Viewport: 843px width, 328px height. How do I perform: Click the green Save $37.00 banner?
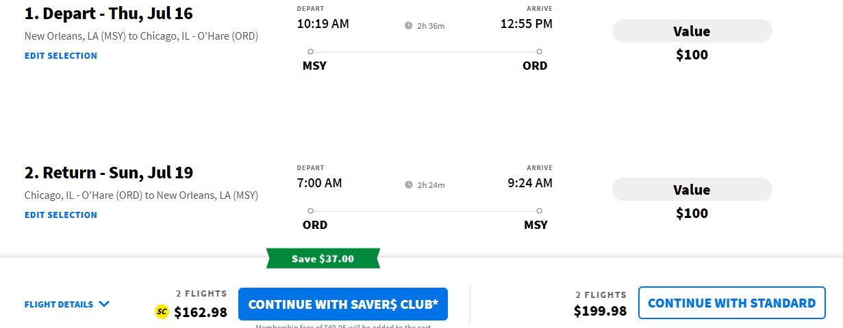[x=323, y=258]
